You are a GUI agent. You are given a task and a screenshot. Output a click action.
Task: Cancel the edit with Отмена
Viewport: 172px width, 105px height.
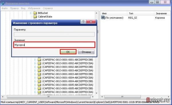point(86,52)
